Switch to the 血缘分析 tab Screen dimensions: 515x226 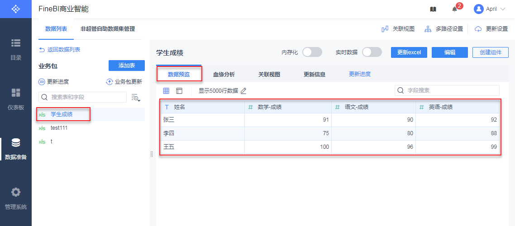coord(224,75)
